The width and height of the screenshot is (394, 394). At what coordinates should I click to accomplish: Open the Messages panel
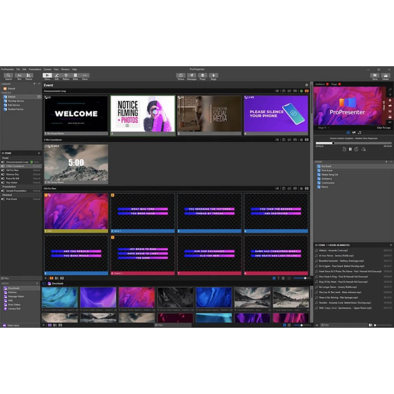point(192,76)
